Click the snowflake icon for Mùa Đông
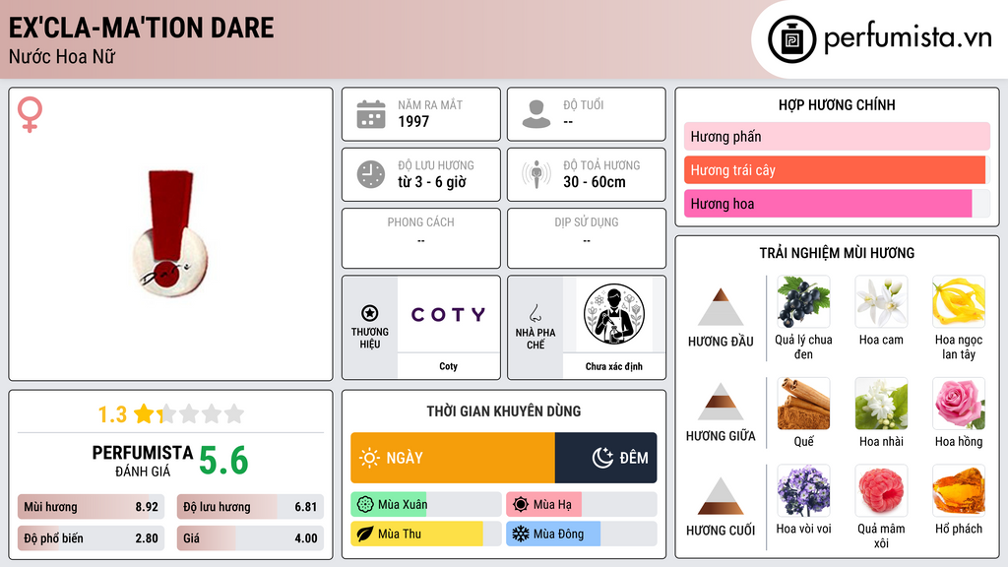1008x567 pixels. coord(521,535)
